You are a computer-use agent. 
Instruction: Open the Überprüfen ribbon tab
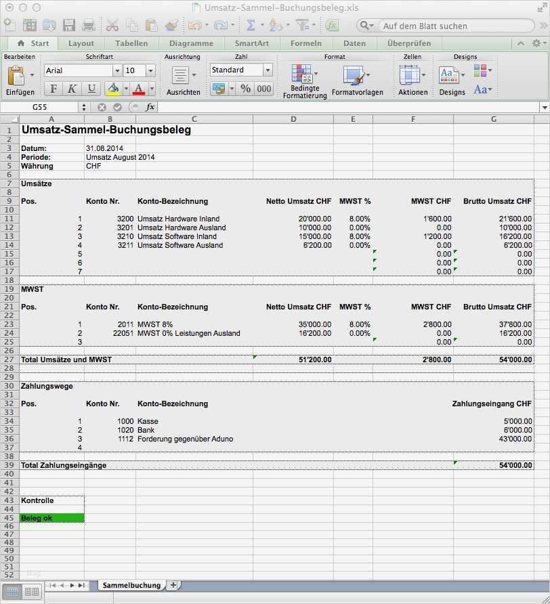[409, 43]
